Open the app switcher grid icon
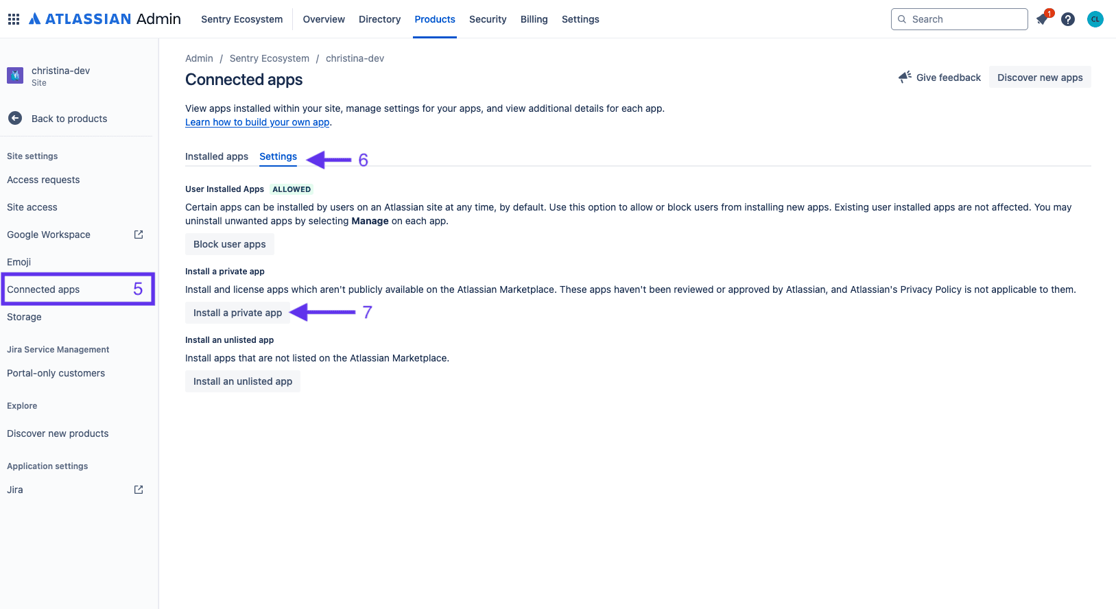The image size is (1116, 609). pos(14,19)
